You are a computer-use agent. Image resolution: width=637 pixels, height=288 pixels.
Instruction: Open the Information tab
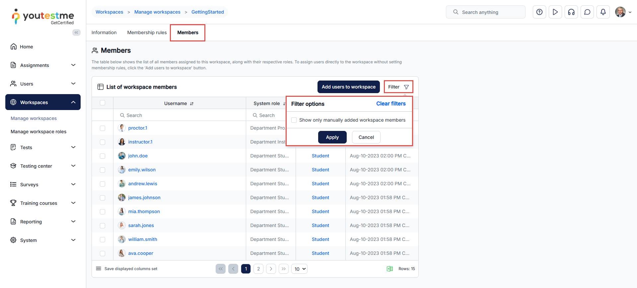104,32
